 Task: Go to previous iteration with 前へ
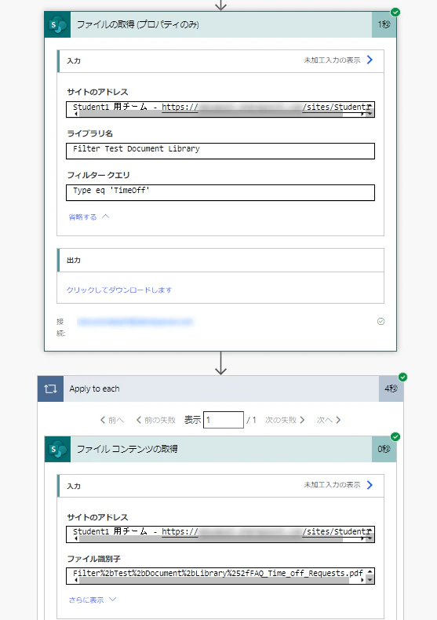[112, 420]
